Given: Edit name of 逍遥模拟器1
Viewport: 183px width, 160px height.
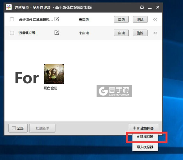Looking at the screenshot, I should (x=57, y=33).
